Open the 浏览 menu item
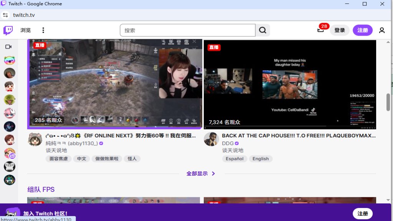 tap(25, 30)
